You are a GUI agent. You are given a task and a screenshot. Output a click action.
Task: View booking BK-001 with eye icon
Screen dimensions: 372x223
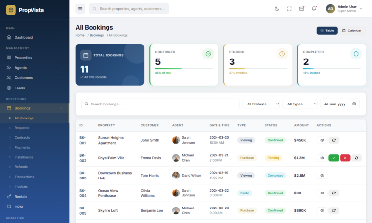click(x=322, y=140)
